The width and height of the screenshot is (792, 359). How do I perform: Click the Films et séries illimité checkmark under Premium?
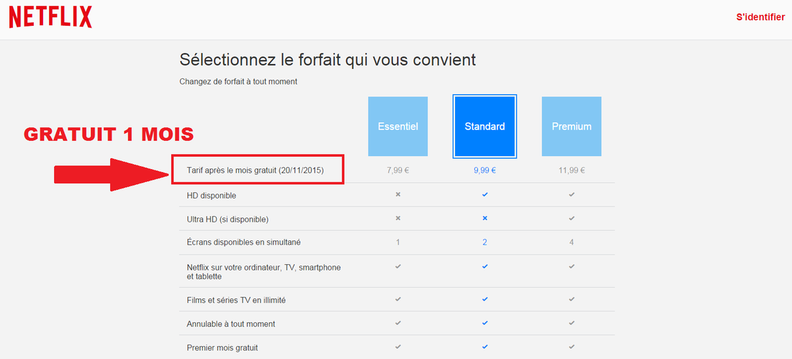click(571, 299)
